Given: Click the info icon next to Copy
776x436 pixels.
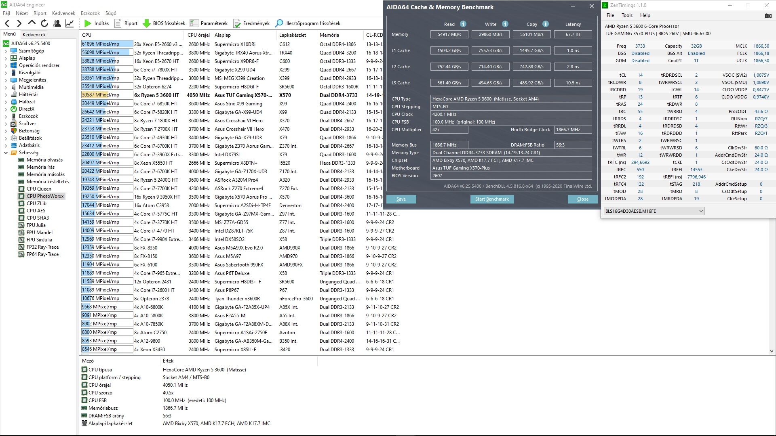Looking at the screenshot, I should point(546,24).
